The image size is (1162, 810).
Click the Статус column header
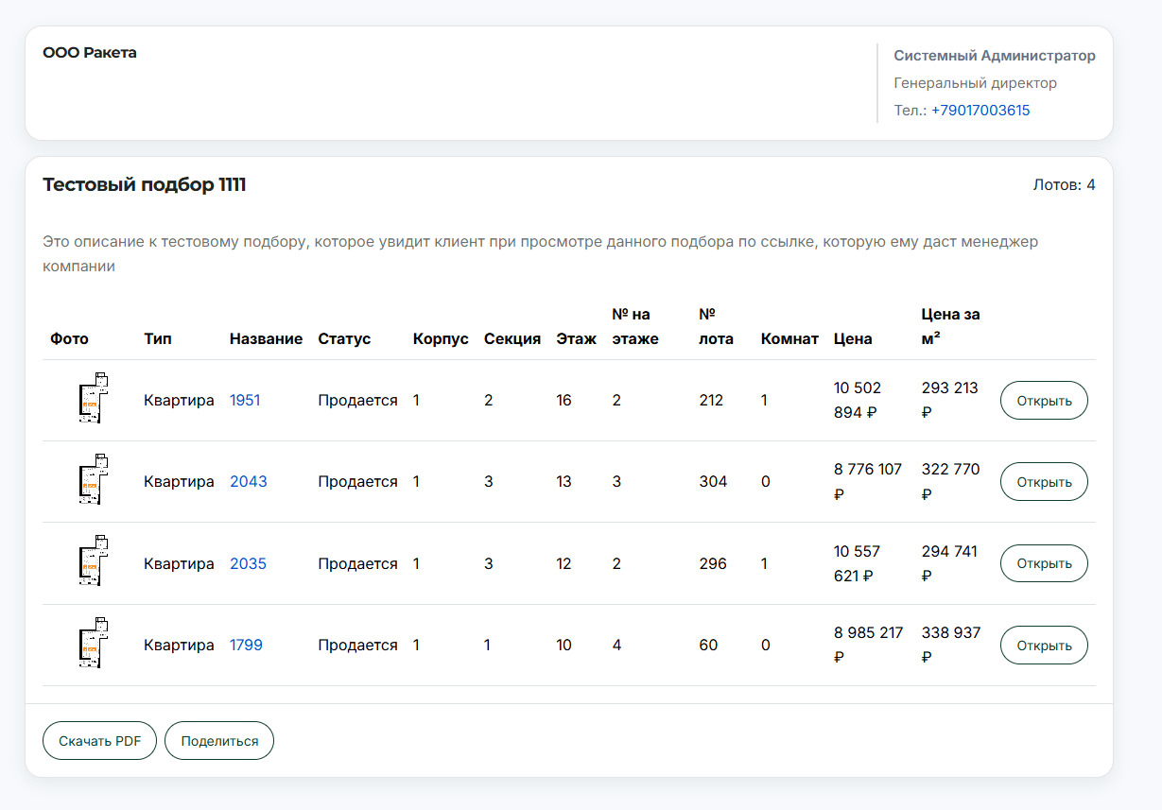tap(344, 338)
